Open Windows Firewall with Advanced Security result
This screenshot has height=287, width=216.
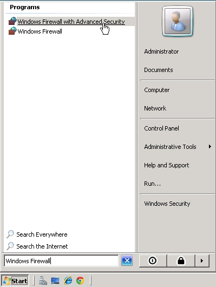(x=71, y=22)
